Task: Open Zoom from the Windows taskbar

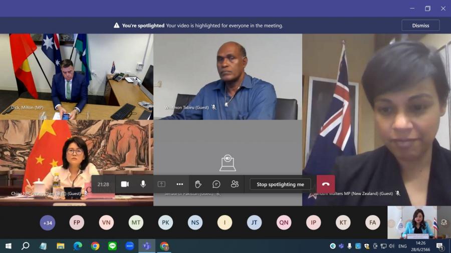Action: (x=130, y=246)
